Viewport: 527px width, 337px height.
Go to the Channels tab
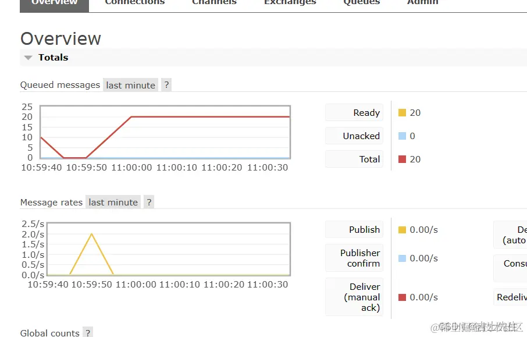point(214,3)
